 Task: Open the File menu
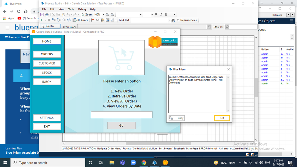tap(44, 9)
